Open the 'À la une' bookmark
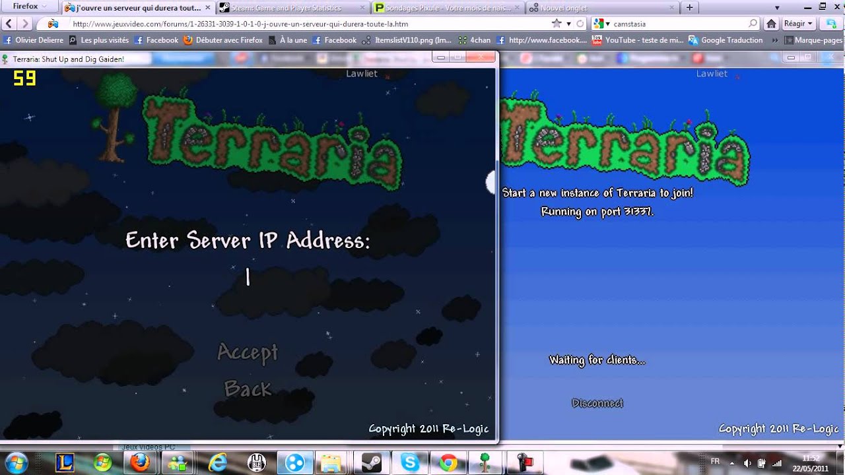 pyautogui.click(x=287, y=40)
